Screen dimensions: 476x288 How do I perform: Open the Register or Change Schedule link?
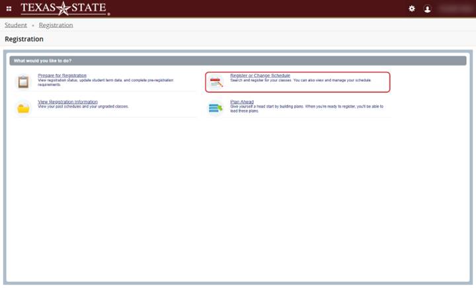coord(260,76)
